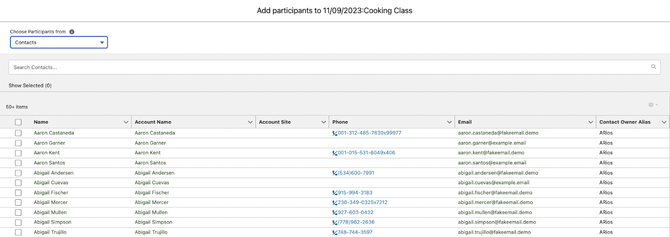Screen dimensions: 670x237
Task: Click phone icon for Abigail Trujillo
Action: click(335, 232)
